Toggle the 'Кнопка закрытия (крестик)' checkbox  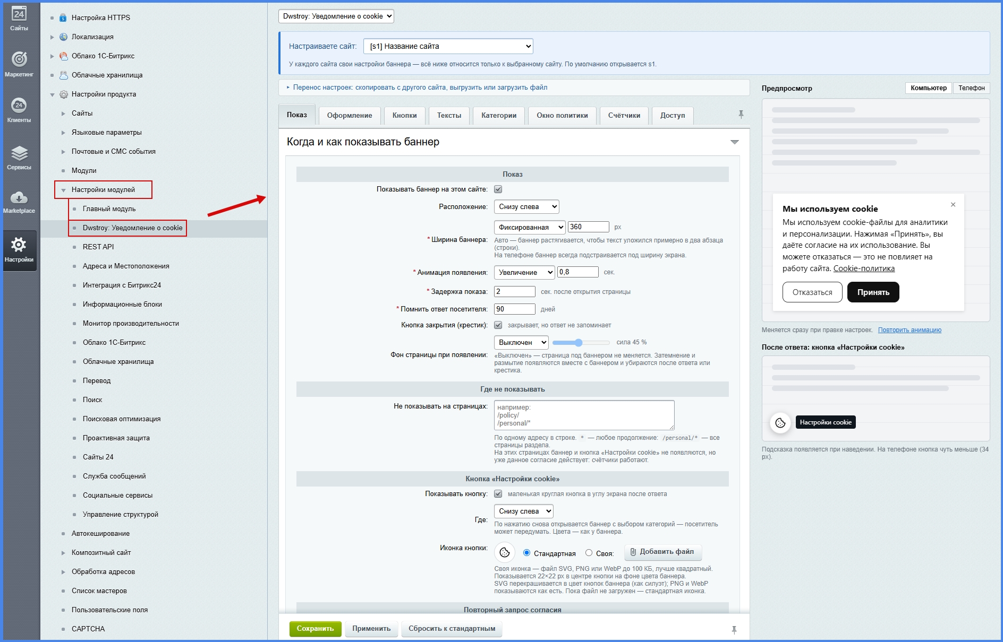[498, 325]
